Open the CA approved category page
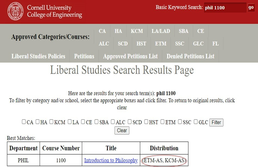The width and height of the screenshot is (258, 167). pyautogui.click(x=102, y=31)
